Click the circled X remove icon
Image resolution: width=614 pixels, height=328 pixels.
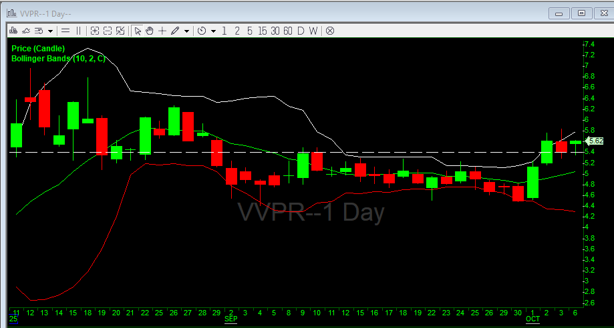point(330,31)
